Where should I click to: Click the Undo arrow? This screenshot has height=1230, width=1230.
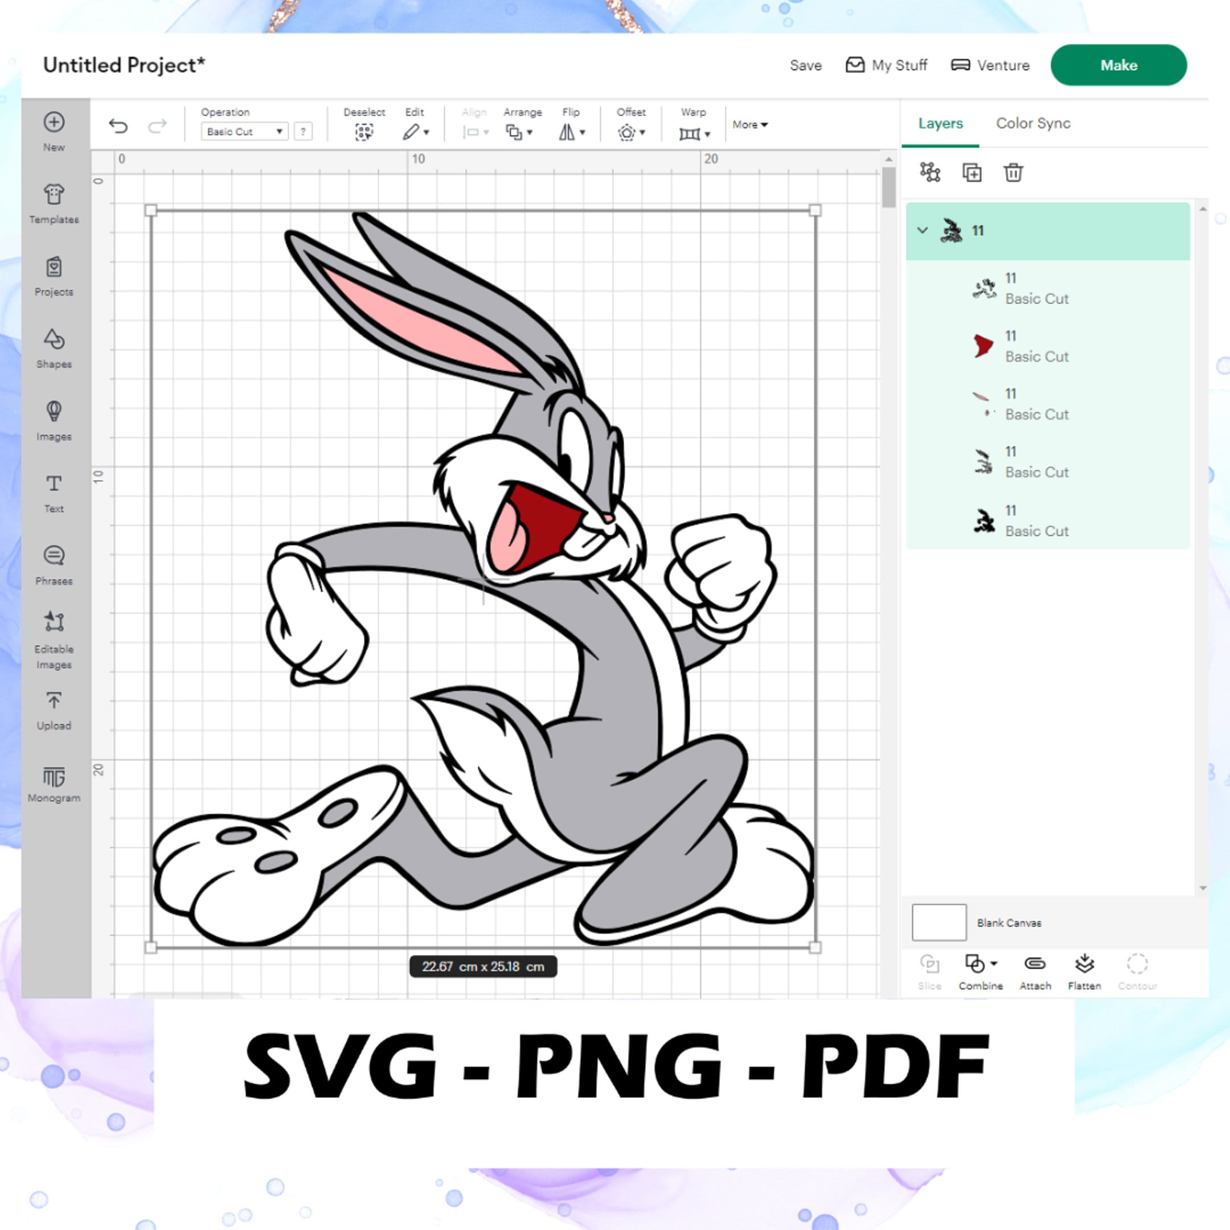coord(118,126)
